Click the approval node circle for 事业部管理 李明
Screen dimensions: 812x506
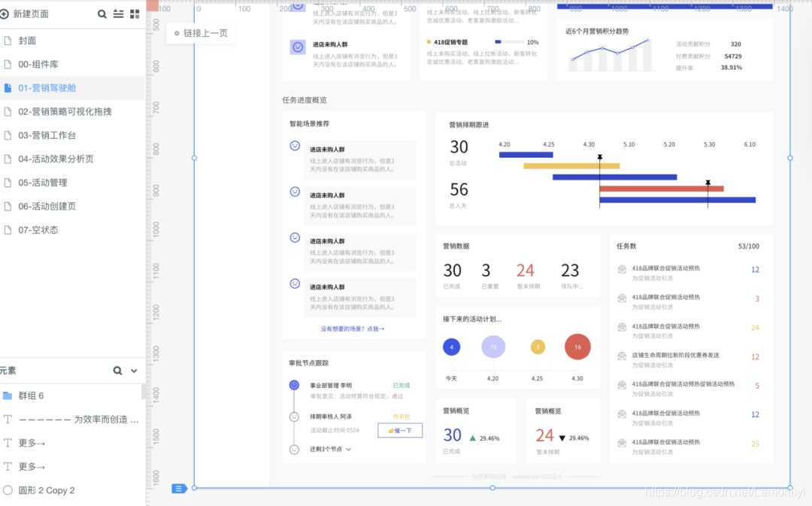pyautogui.click(x=294, y=385)
